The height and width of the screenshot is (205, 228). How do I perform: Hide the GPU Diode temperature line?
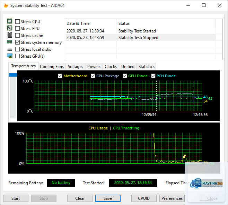125,76
